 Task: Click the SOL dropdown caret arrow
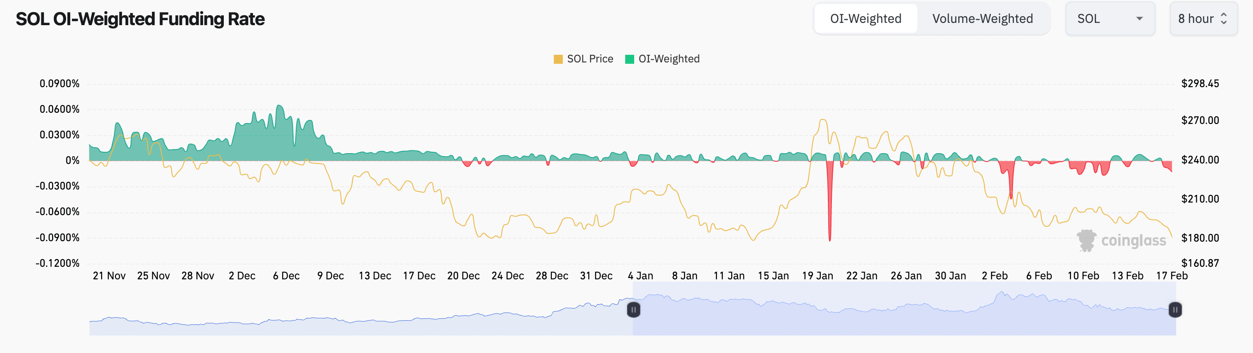(x=1139, y=18)
